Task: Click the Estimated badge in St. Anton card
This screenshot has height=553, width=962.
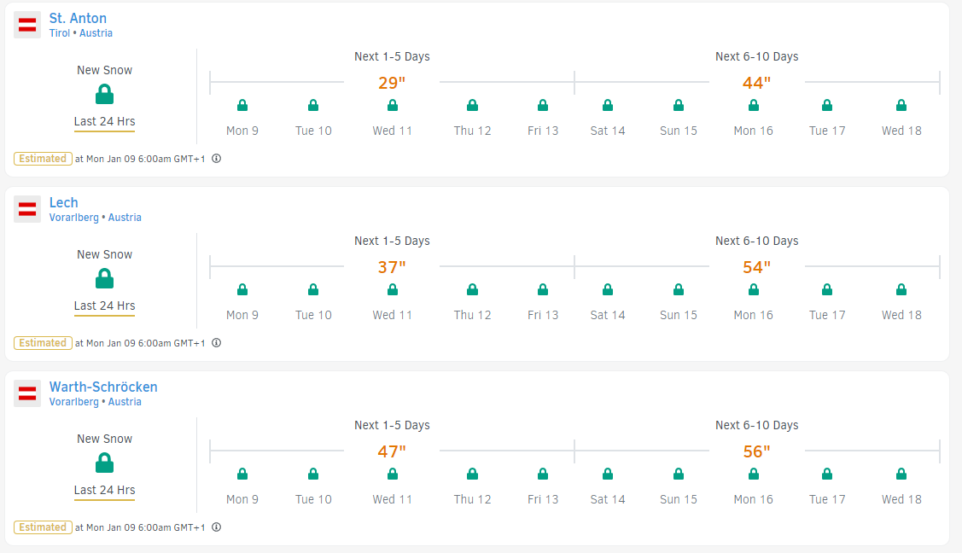Action: tap(43, 159)
